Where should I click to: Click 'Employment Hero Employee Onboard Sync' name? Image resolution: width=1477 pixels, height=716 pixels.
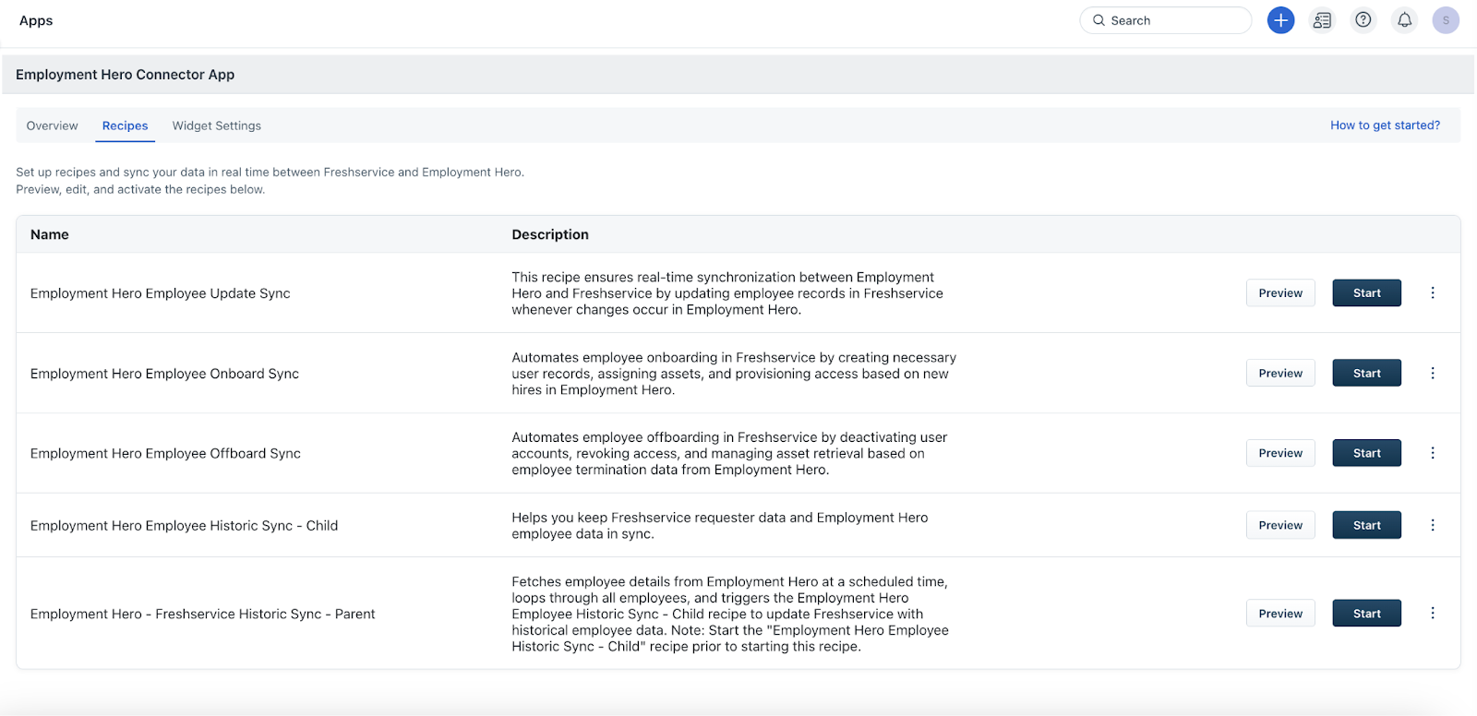point(164,374)
